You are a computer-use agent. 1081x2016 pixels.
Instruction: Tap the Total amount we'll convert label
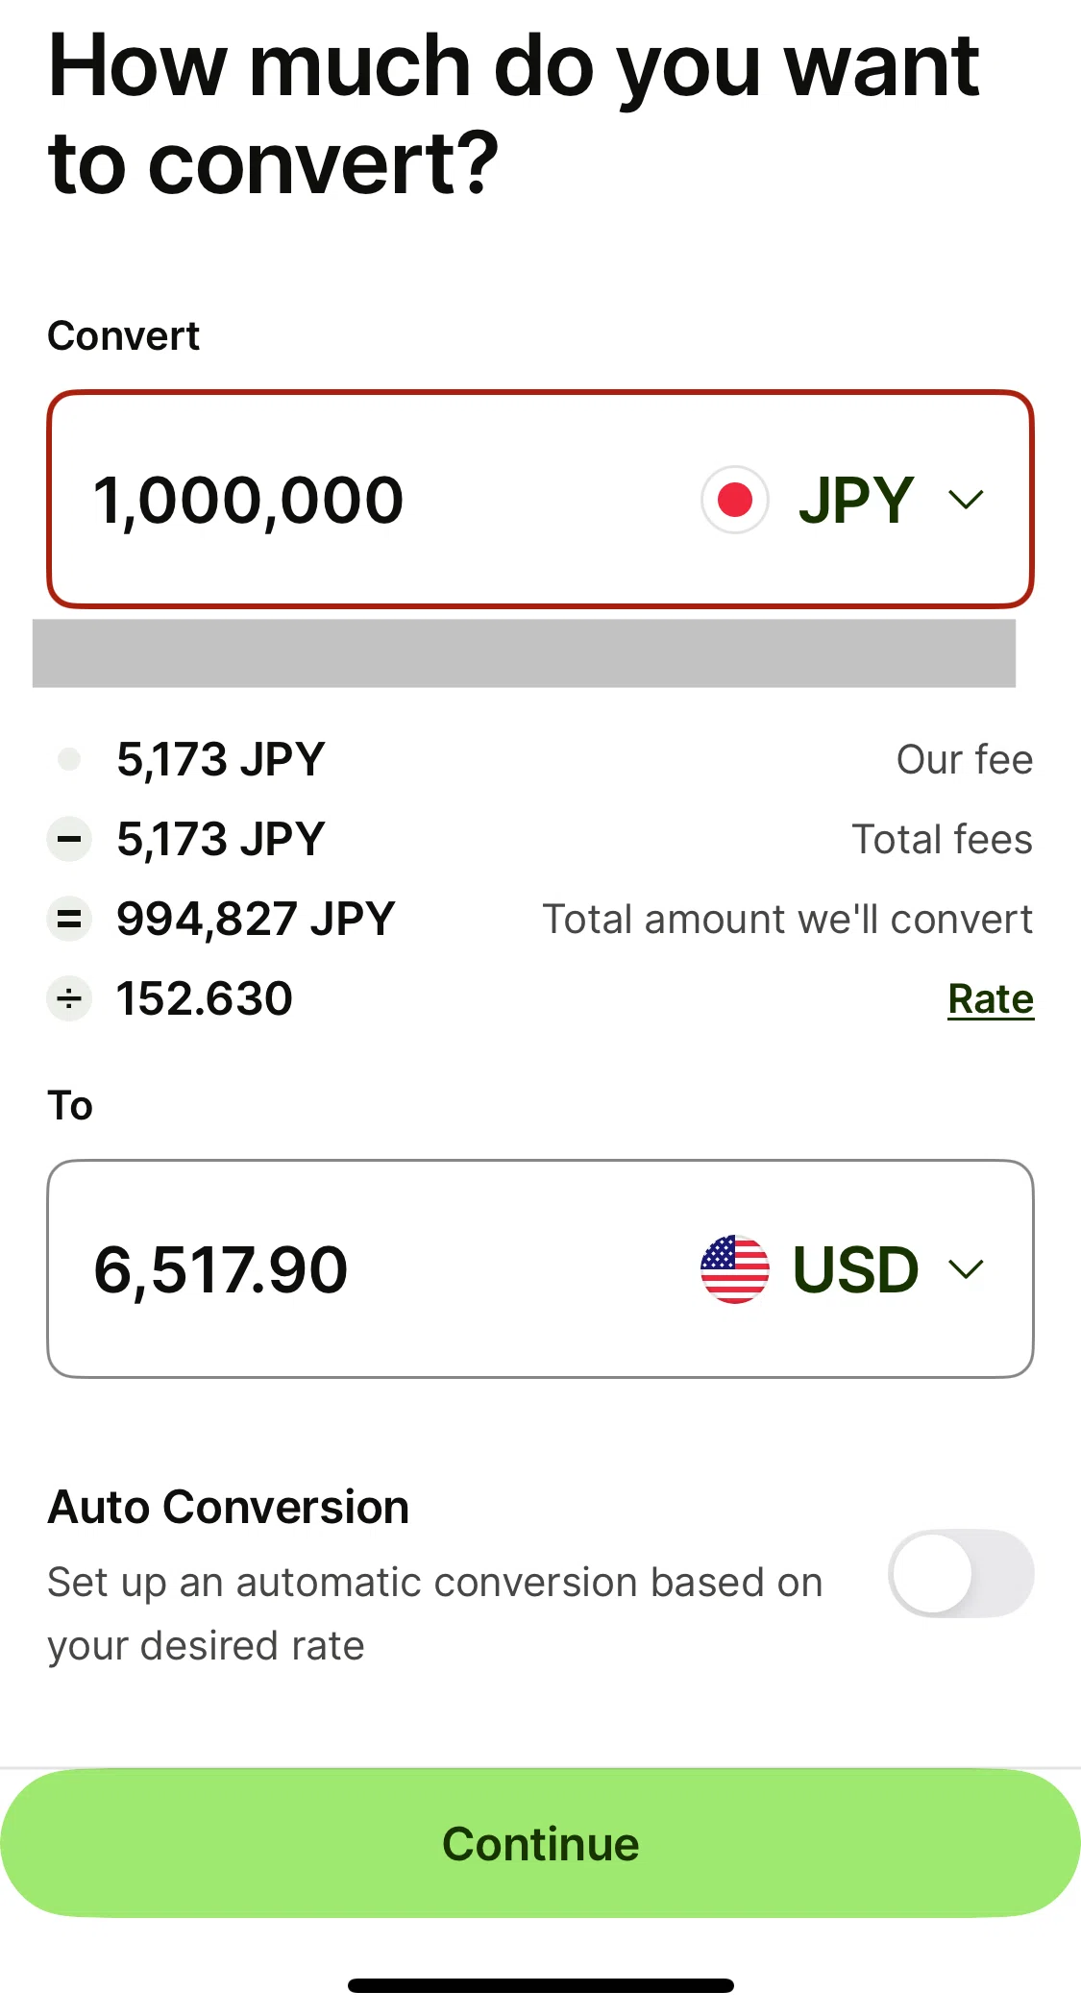click(788, 919)
